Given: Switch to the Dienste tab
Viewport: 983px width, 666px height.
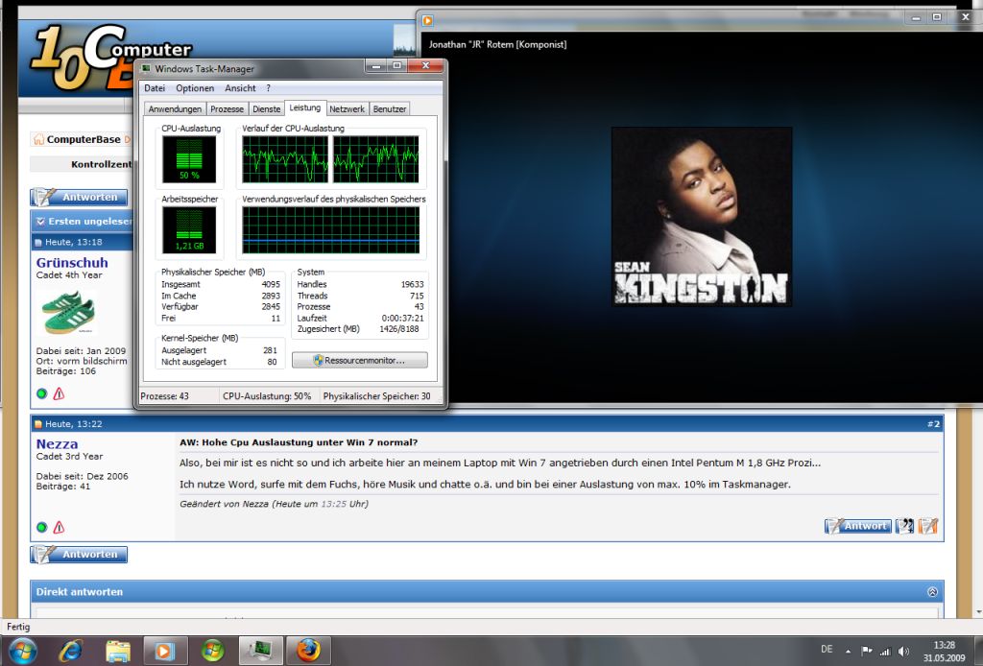Looking at the screenshot, I should pyautogui.click(x=267, y=109).
